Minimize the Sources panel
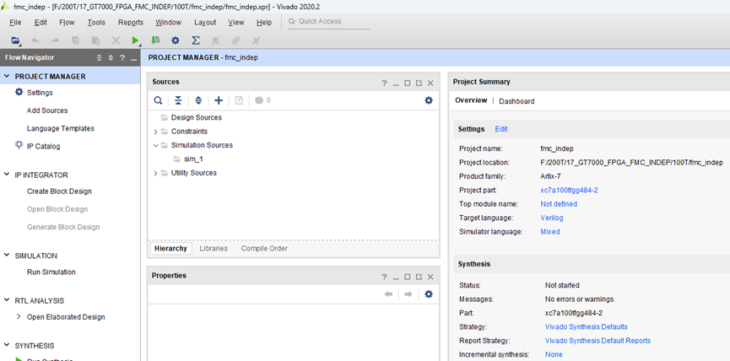730x361 pixels. (396, 84)
